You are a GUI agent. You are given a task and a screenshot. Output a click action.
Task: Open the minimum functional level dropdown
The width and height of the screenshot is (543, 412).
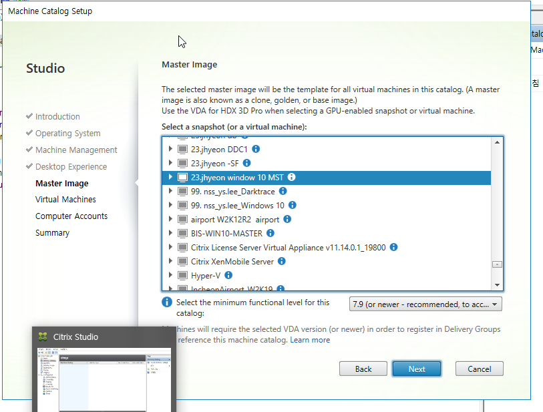coord(425,304)
